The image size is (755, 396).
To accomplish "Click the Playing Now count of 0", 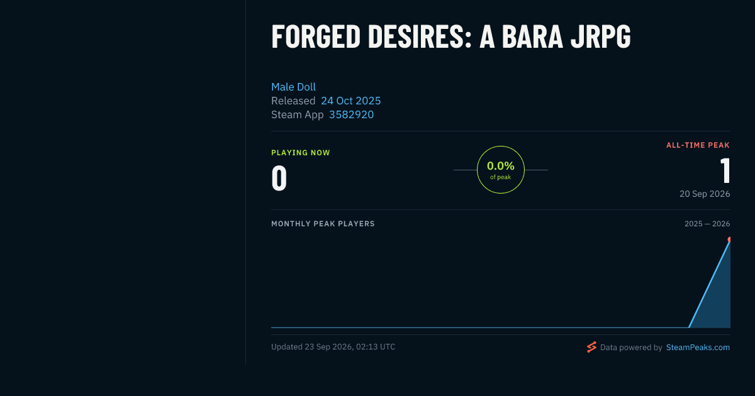I will (279, 178).
